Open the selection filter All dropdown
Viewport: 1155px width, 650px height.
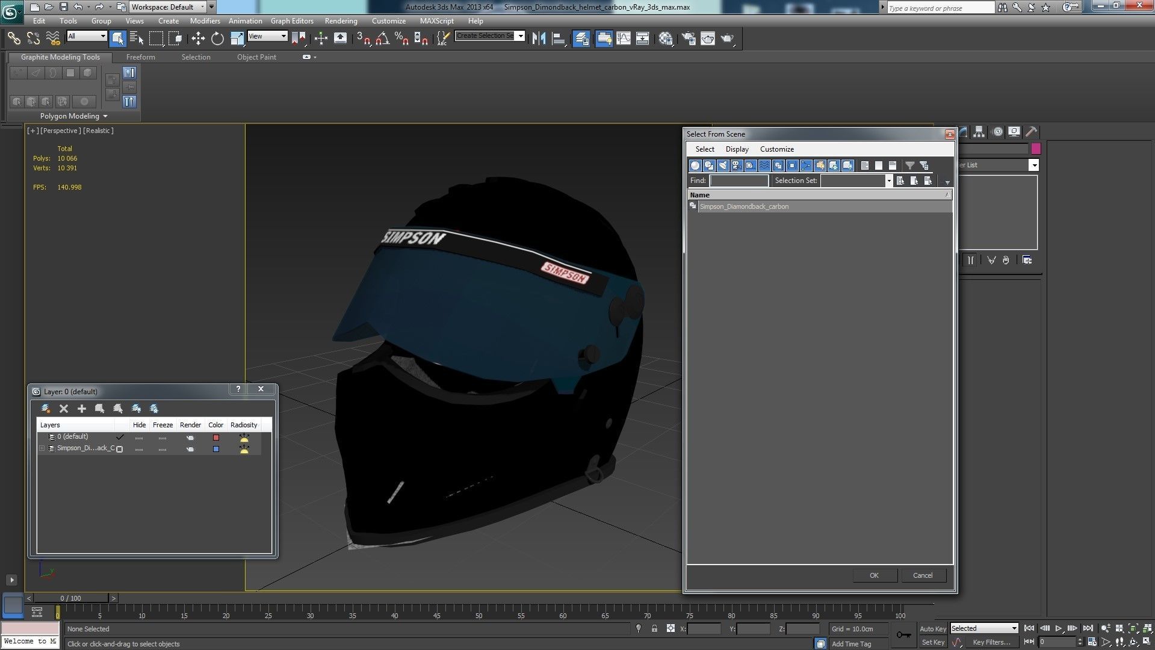[x=86, y=36]
